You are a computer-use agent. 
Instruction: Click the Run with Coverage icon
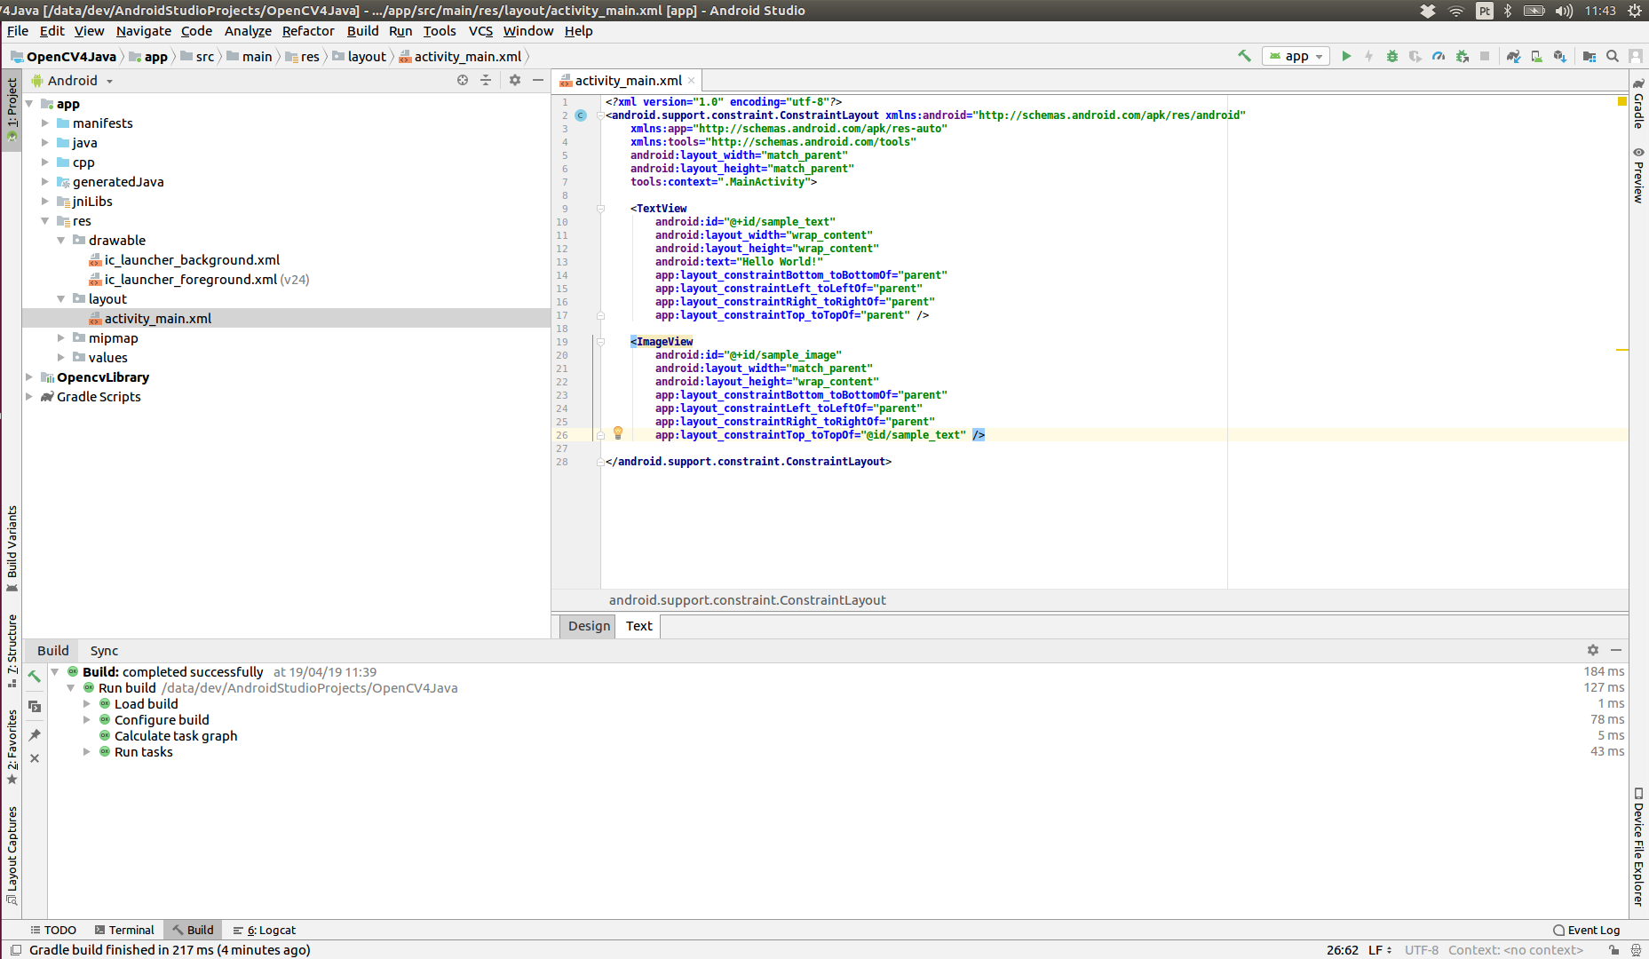tap(1415, 56)
